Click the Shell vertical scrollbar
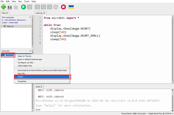 (173, 100)
